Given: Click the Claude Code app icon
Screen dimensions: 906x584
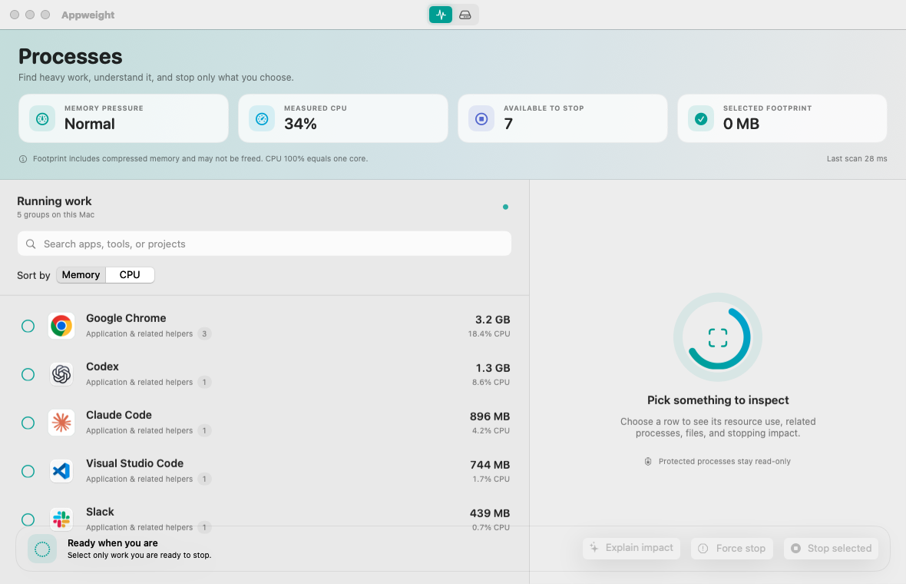Looking at the screenshot, I should (x=61, y=423).
